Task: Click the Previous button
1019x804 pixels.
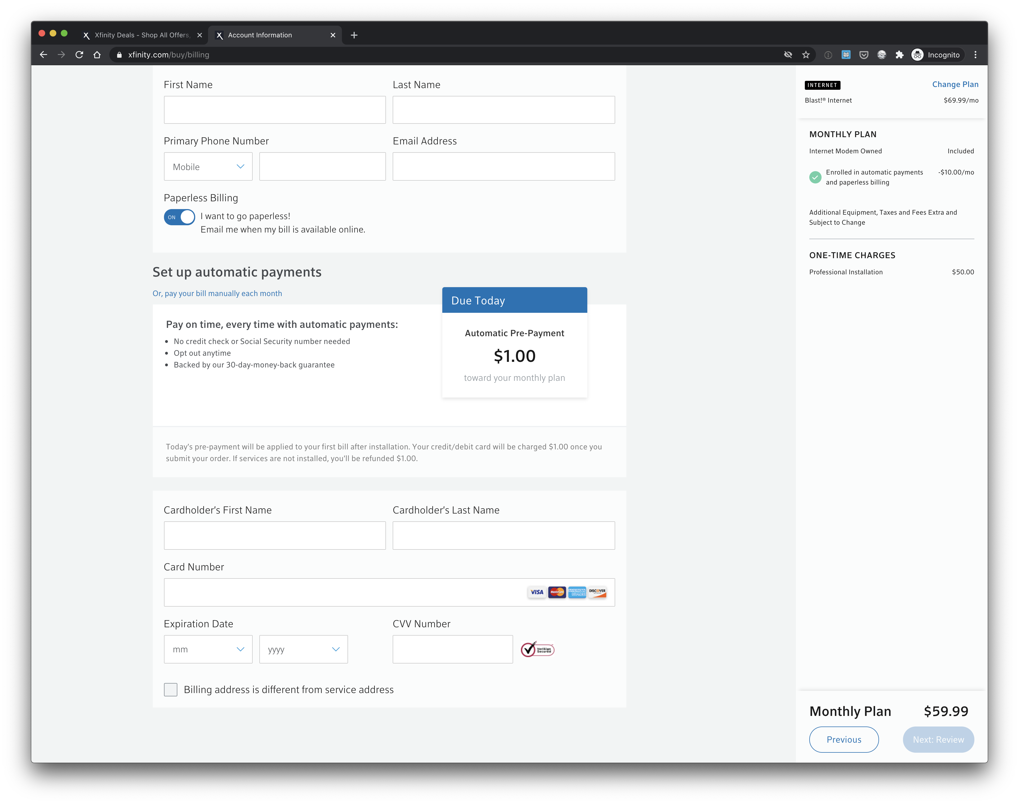Action: (843, 740)
